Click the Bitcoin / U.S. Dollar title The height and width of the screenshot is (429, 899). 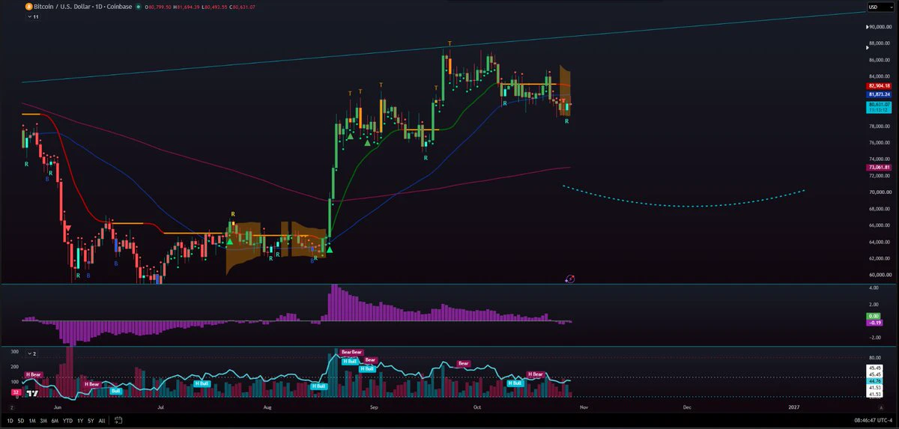tap(64, 7)
